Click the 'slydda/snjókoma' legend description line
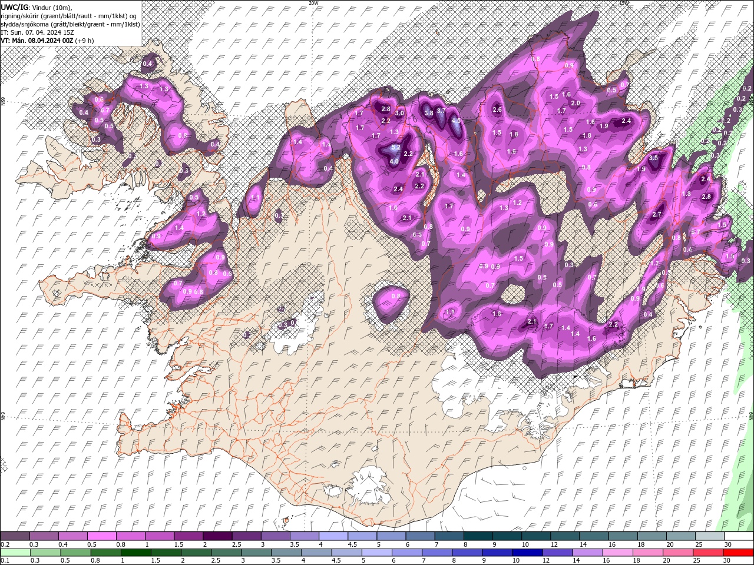Viewport: 754px width, 565px height. (x=70, y=24)
